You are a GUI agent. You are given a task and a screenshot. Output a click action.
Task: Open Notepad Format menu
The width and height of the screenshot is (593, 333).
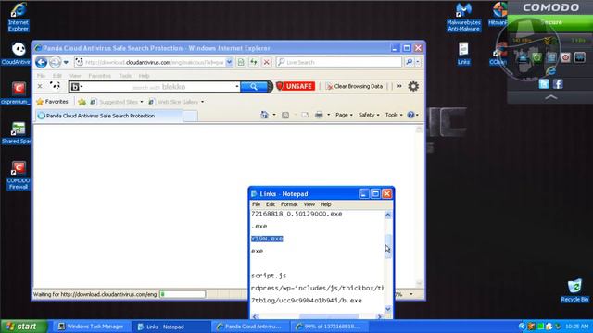[289, 204]
